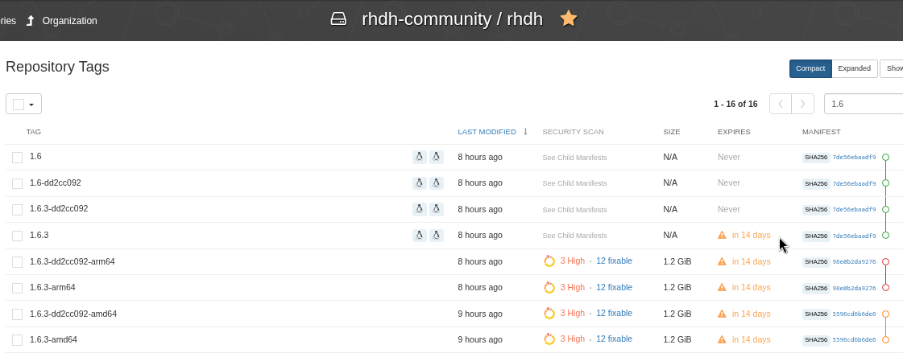Check the 1.6.3-amd64 tag row

[17, 340]
